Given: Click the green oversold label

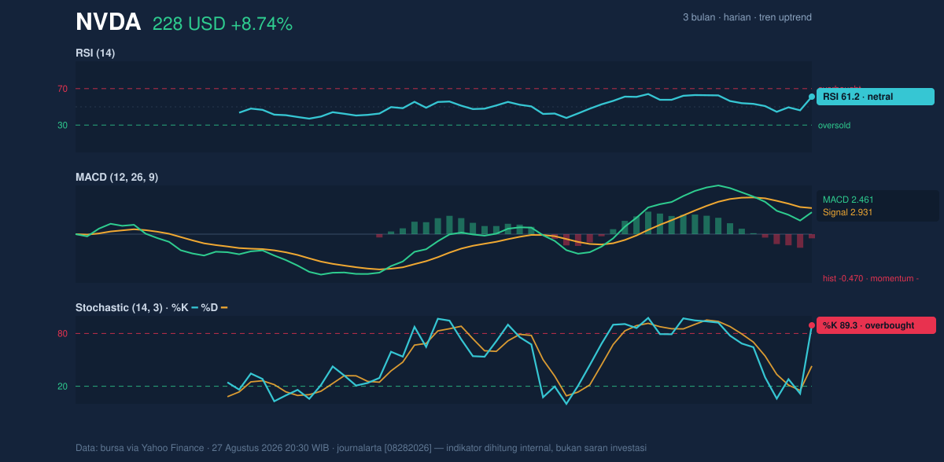Looking at the screenshot, I should point(834,125).
